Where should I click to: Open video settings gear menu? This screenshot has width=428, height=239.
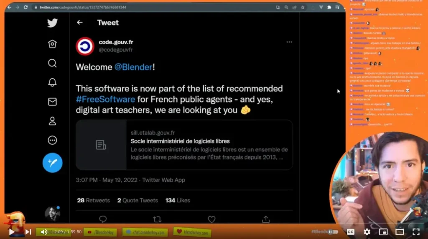coord(367,232)
